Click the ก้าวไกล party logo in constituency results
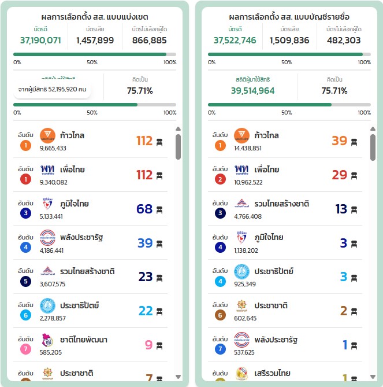 point(47,135)
